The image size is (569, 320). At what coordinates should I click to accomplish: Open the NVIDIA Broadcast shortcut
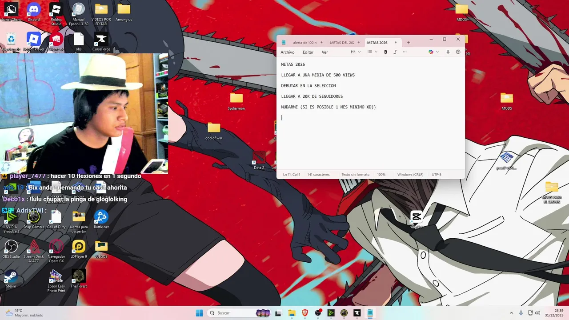coord(11,222)
